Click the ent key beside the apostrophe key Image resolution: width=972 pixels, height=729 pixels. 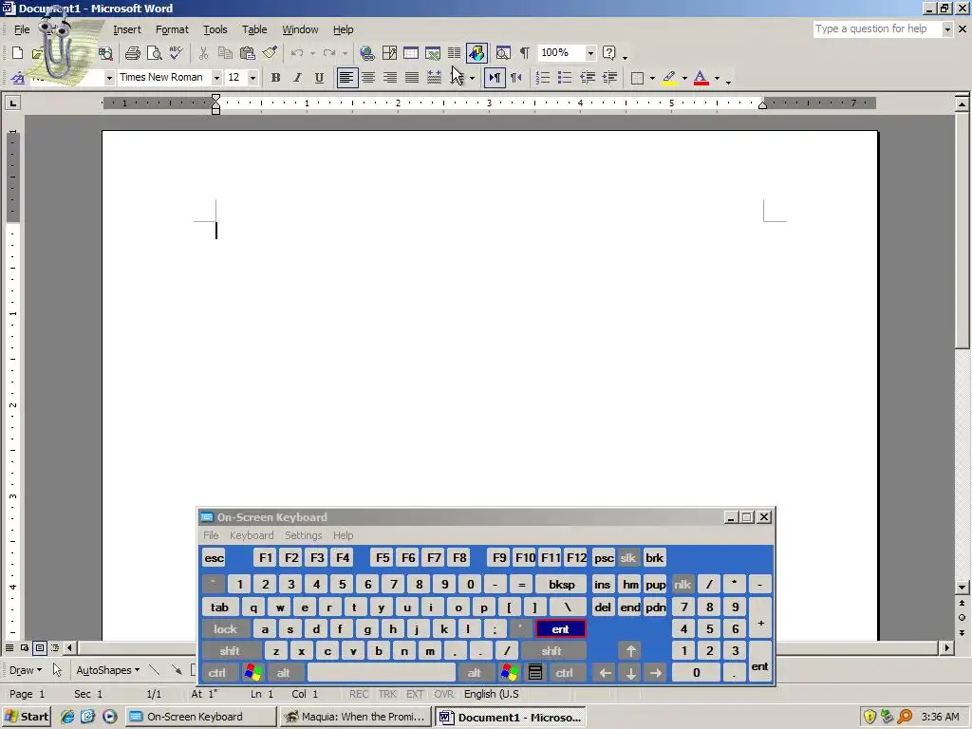[x=560, y=629]
